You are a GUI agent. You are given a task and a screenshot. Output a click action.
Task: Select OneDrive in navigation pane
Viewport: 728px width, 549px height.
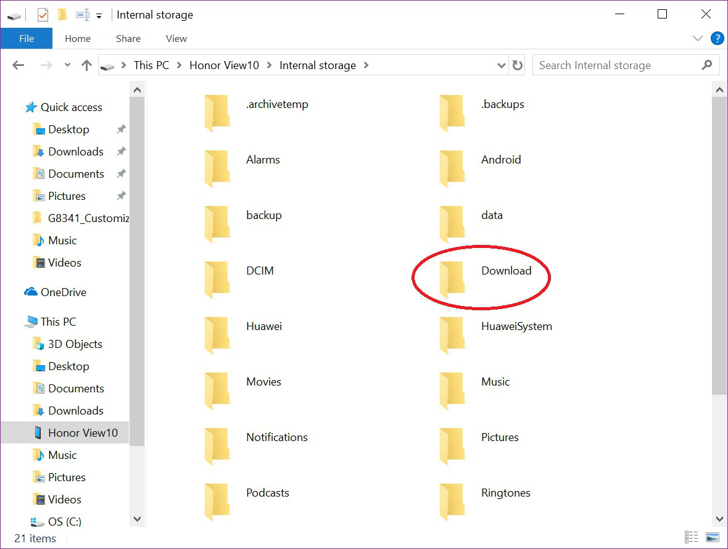pos(63,292)
